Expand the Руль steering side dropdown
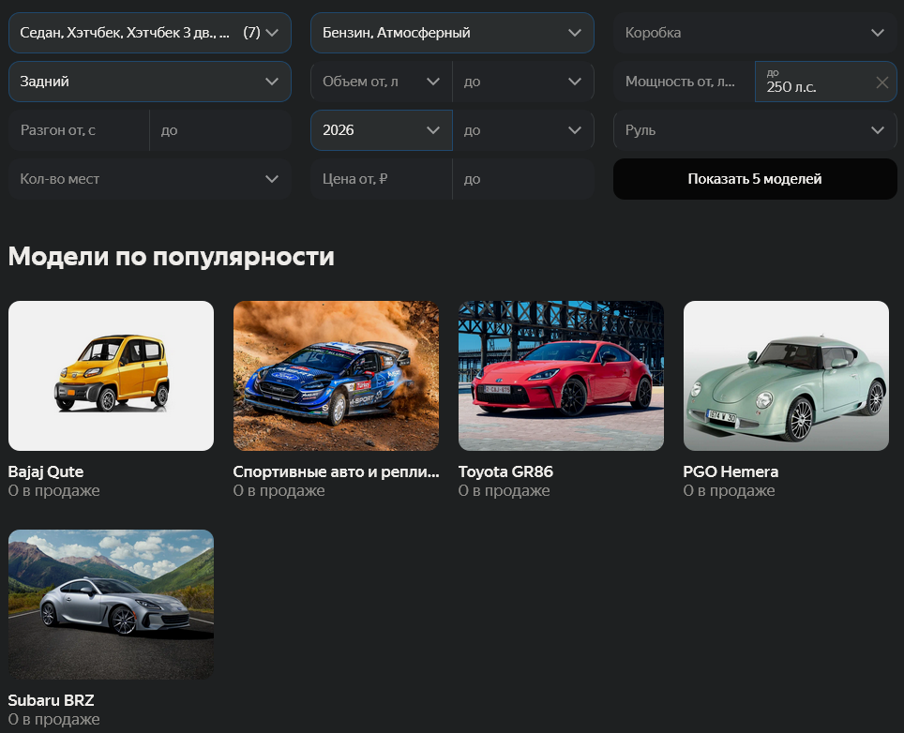 coord(755,130)
